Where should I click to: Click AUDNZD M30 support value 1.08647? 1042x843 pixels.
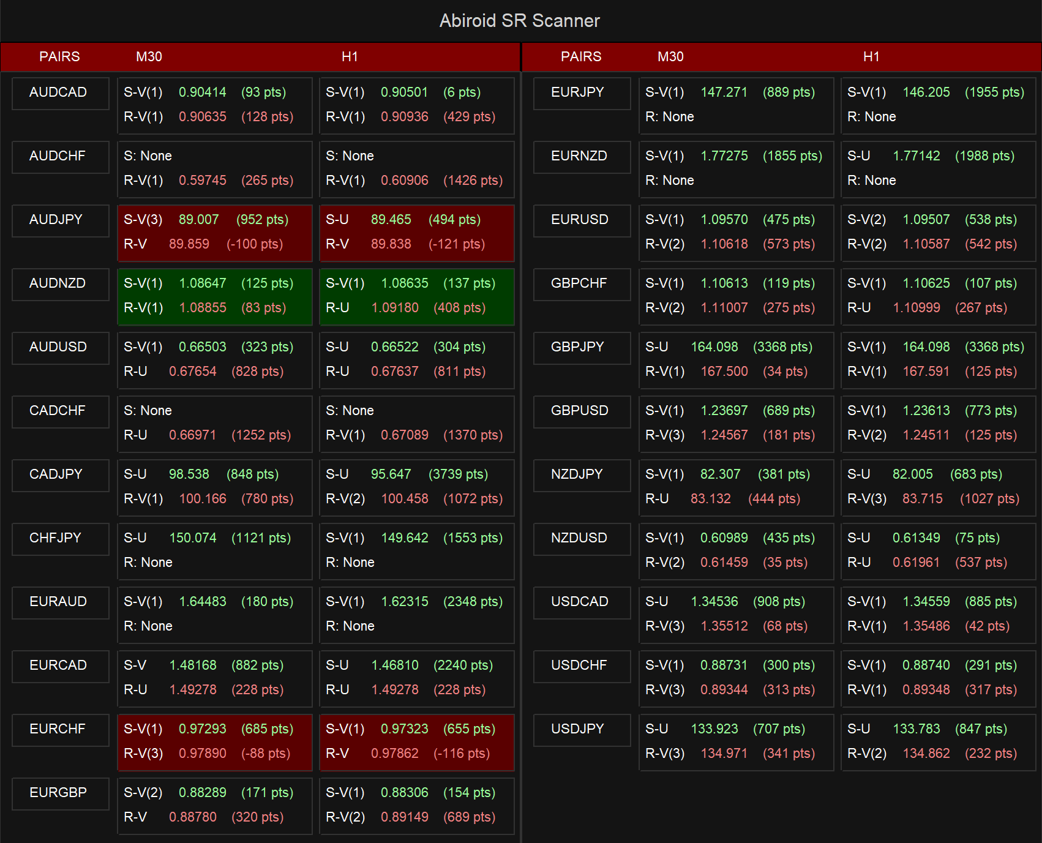click(203, 283)
